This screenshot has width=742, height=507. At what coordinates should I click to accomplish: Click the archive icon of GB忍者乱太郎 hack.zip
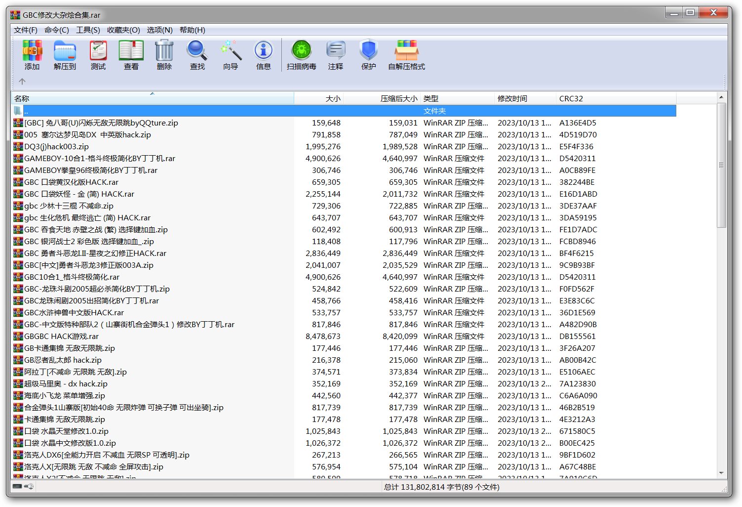(x=18, y=360)
